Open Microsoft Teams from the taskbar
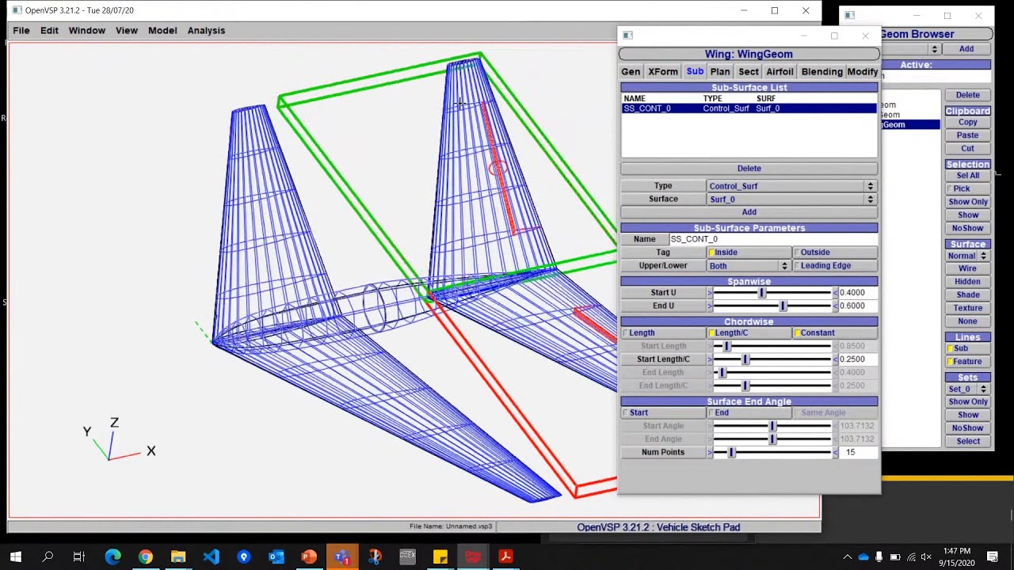The image size is (1014, 570). coord(341,557)
